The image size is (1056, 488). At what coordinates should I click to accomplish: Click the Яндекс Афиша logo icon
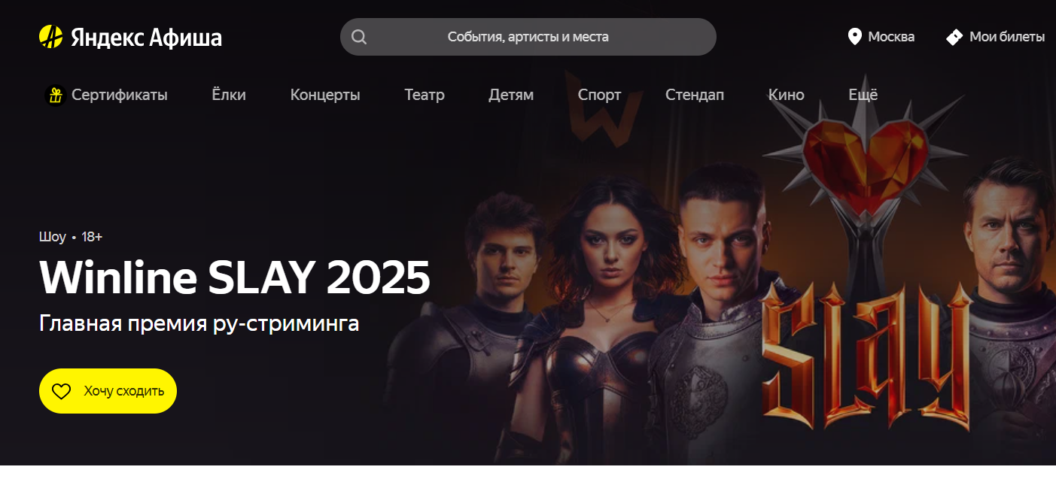[x=50, y=37]
